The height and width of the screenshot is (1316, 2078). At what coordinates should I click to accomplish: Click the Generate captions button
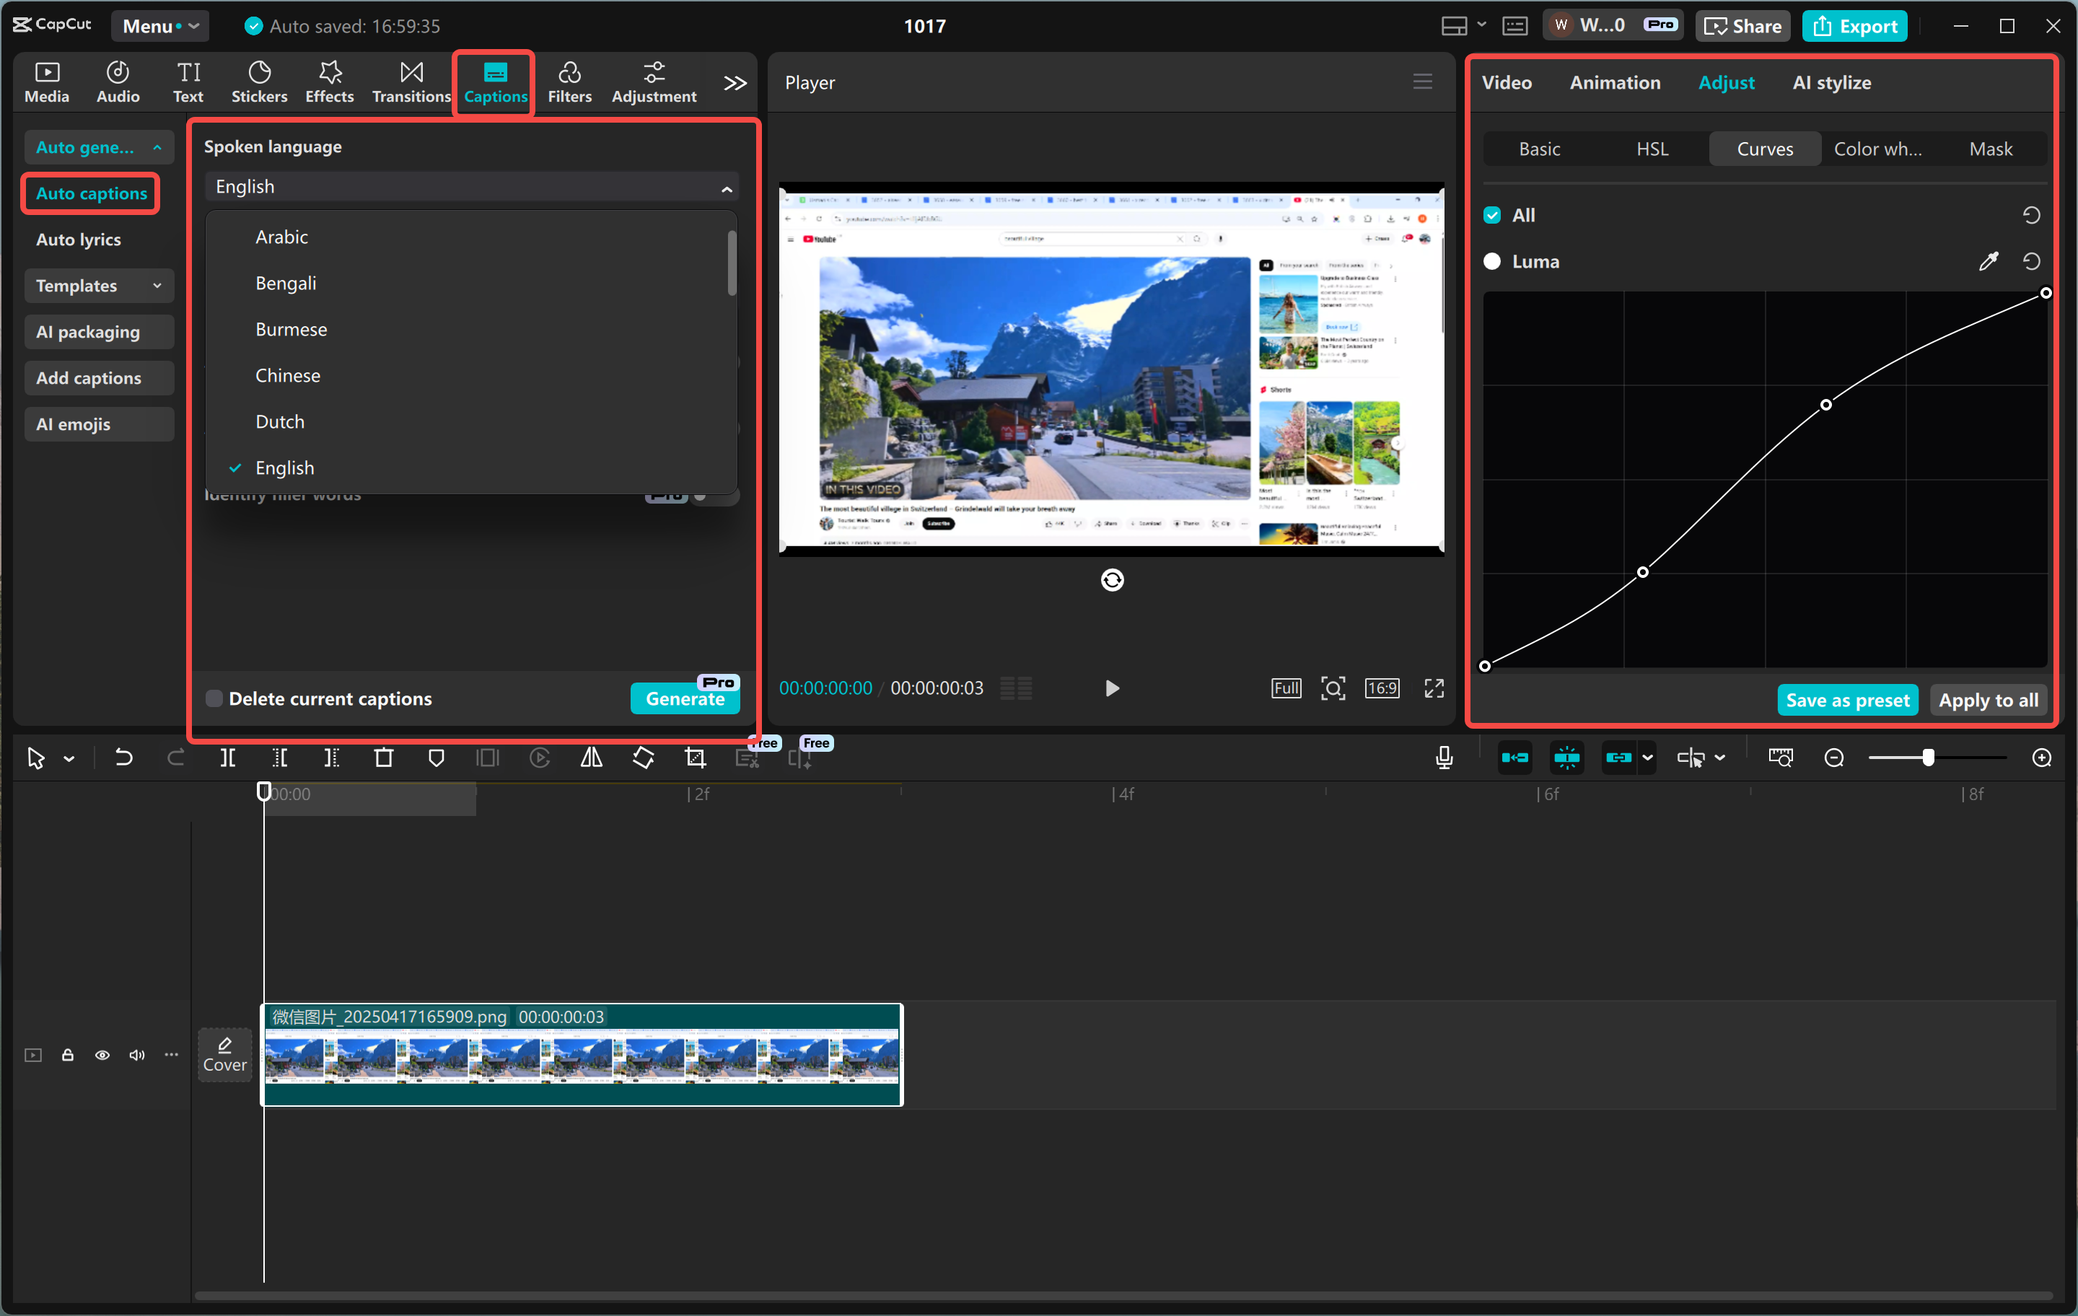pyautogui.click(x=684, y=698)
